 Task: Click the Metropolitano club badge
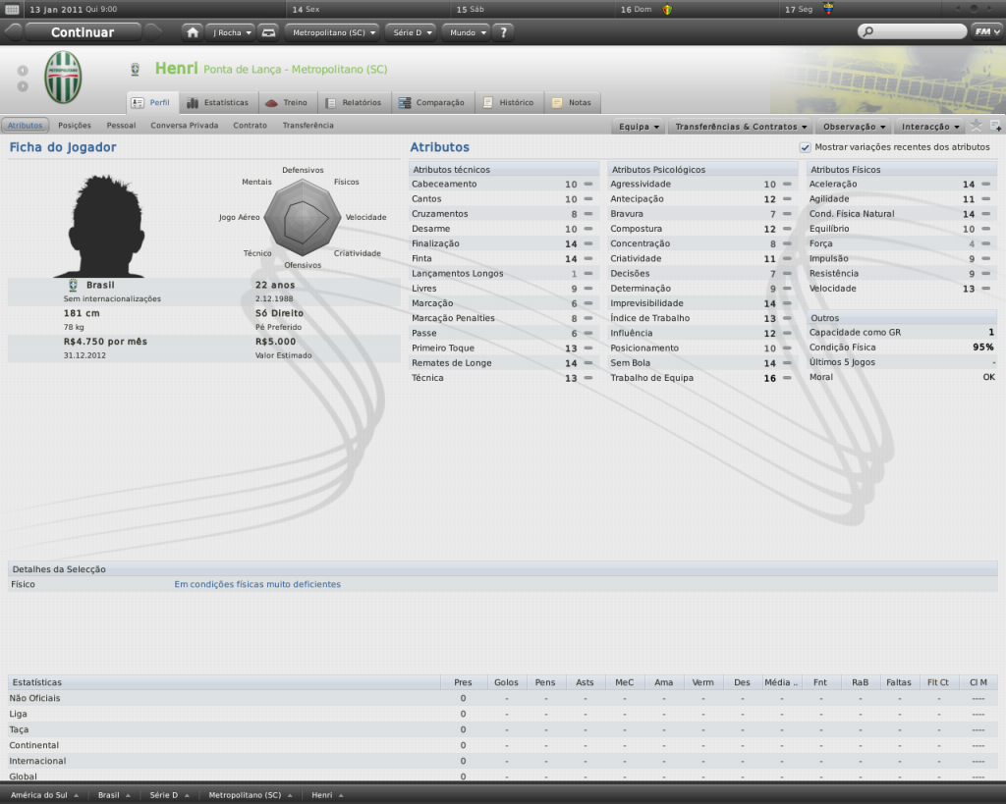63,78
